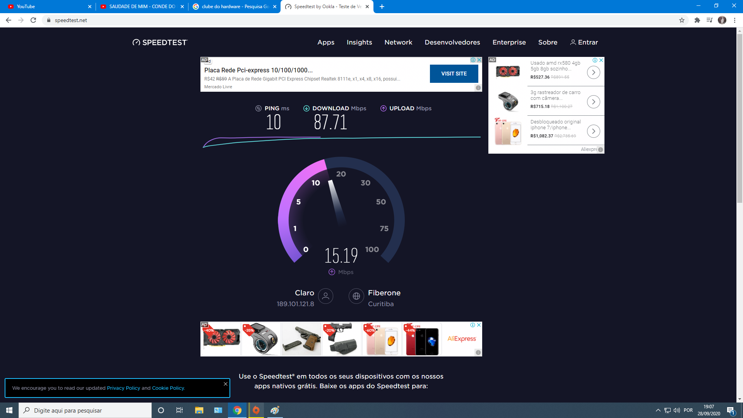This screenshot has width=743, height=418.
Task: Open the Insights menu item
Action: [359, 43]
